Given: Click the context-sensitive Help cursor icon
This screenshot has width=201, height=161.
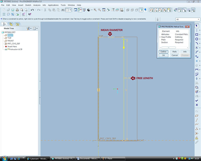Looking at the screenshot, I should click(x=30, y=14).
